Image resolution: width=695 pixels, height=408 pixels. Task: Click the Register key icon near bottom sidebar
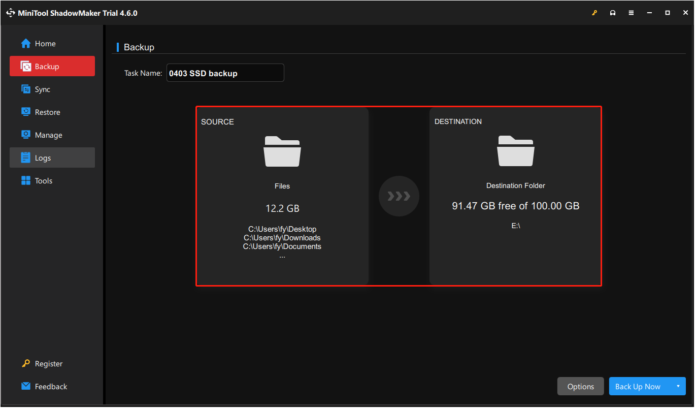coord(26,363)
